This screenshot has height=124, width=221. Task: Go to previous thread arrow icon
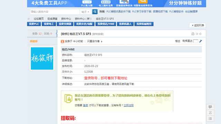coord(197,34)
